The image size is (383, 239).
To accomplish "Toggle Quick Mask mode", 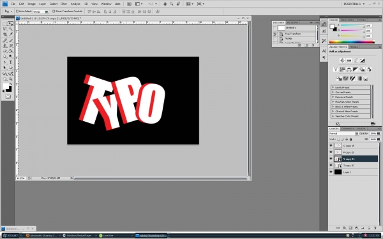I will 8,97.
